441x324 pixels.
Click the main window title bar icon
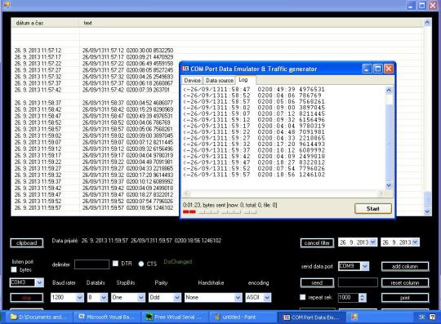[7, 4]
